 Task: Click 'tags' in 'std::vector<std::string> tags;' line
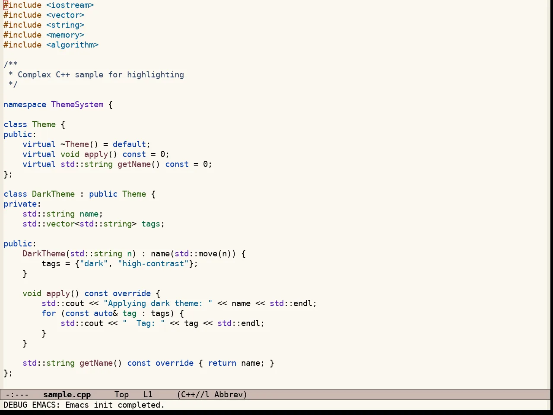coord(151,224)
